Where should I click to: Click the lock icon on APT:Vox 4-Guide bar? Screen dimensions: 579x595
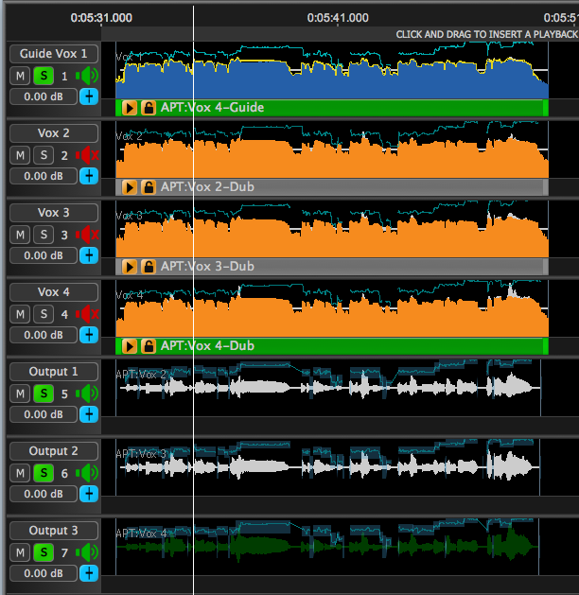[x=149, y=108]
